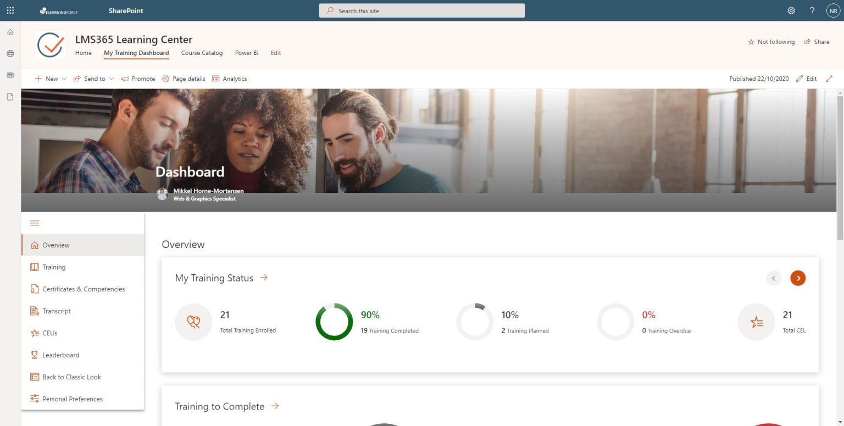Click the SharePoint header link

coord(126,10)
